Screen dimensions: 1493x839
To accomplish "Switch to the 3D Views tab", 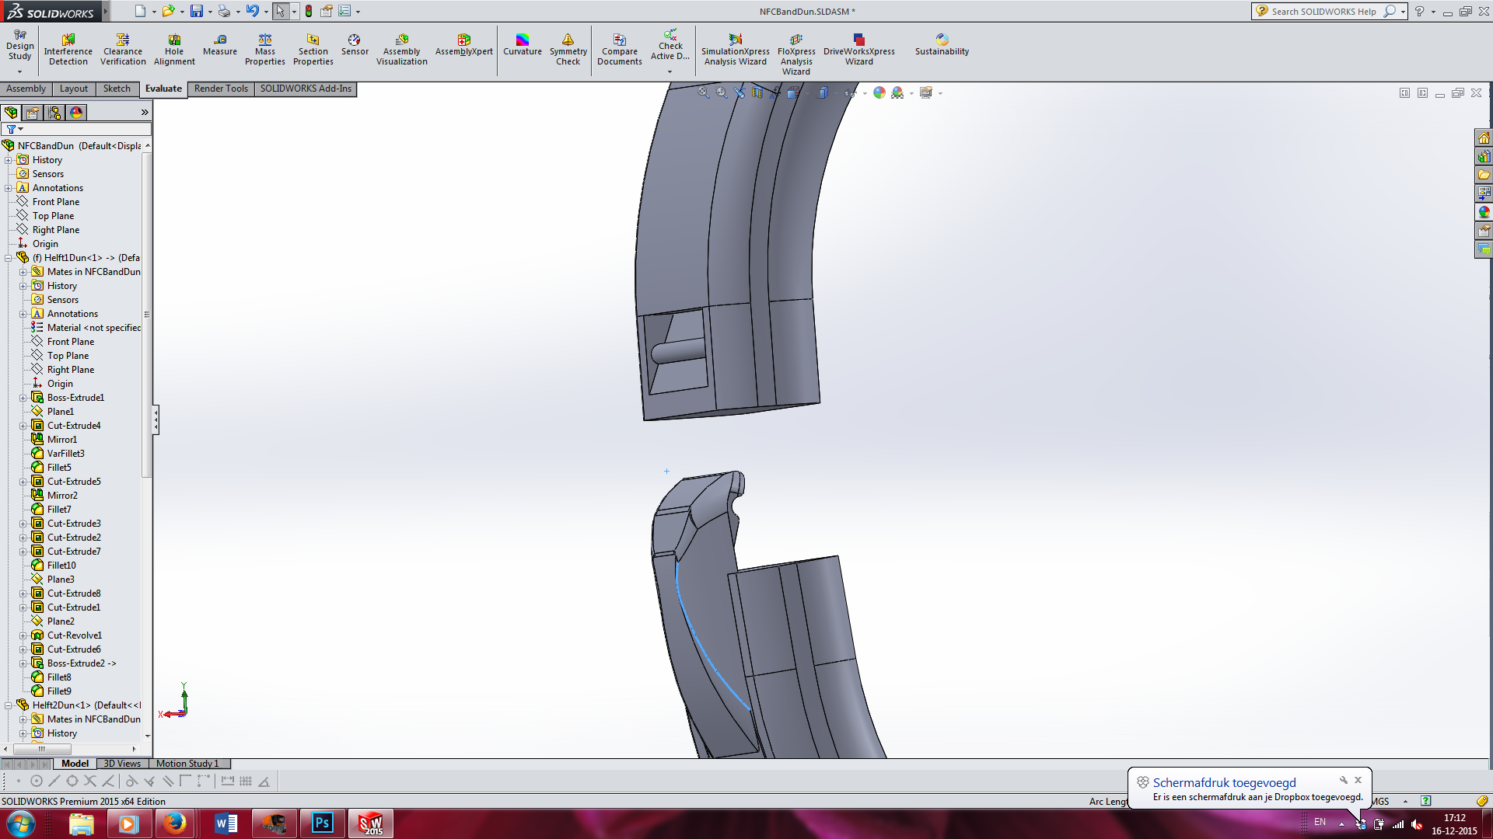I will pos(122,764).
